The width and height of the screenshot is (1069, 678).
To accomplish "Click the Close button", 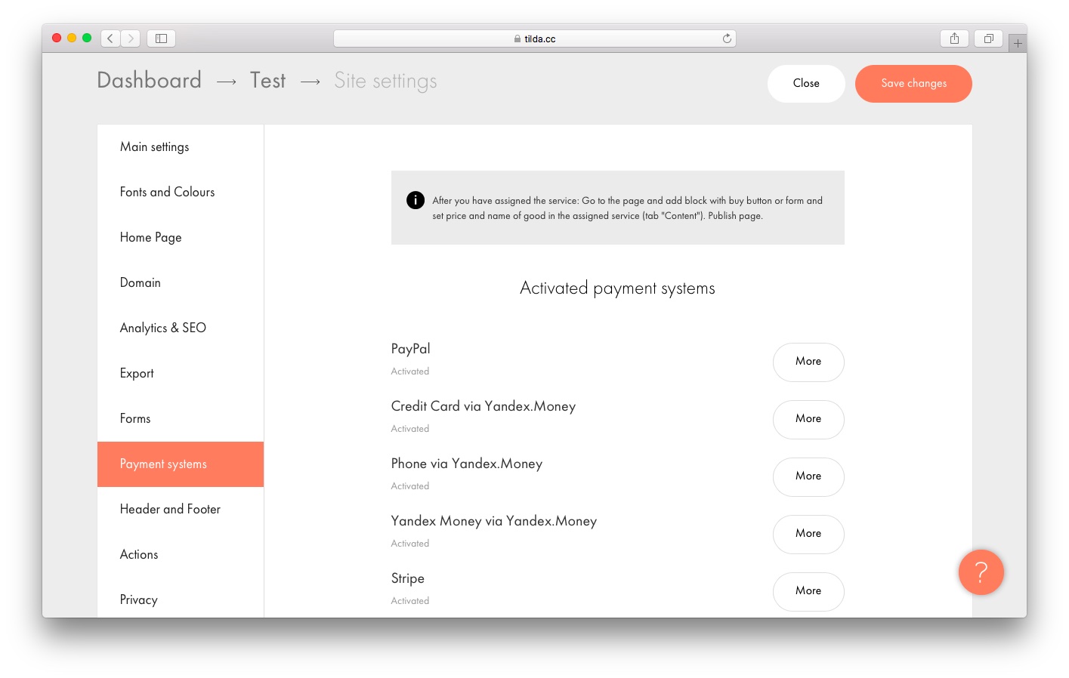I will pyautogui.click(x=806, y=83).
